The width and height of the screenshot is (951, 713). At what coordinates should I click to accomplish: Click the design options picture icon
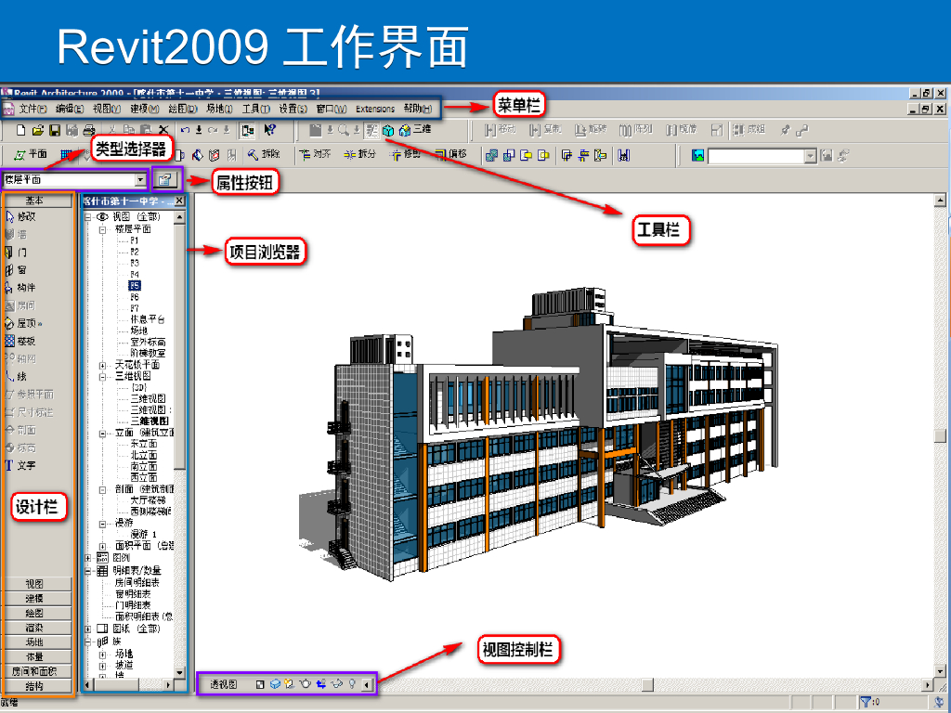tap(697, 156)
